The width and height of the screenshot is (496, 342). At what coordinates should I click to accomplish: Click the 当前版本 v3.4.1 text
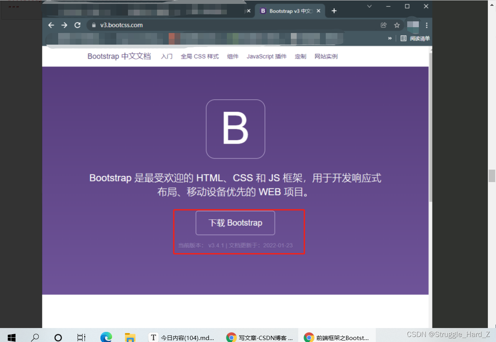pos(201,245)
